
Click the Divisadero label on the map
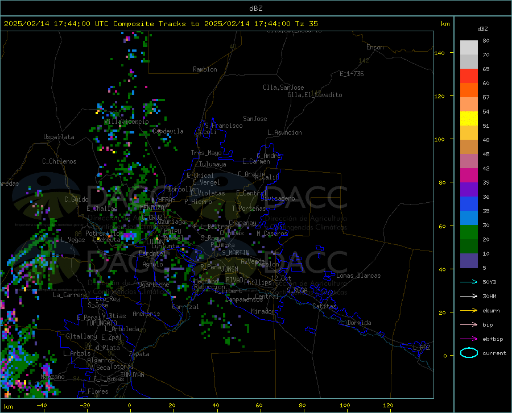coord(278,198)
